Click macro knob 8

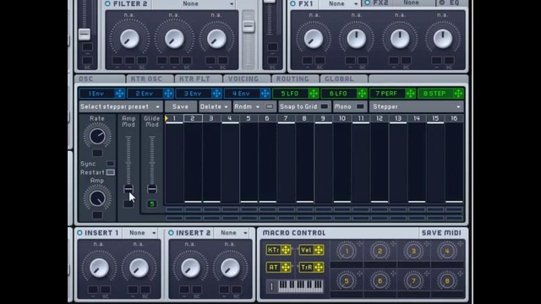point(447,281)
